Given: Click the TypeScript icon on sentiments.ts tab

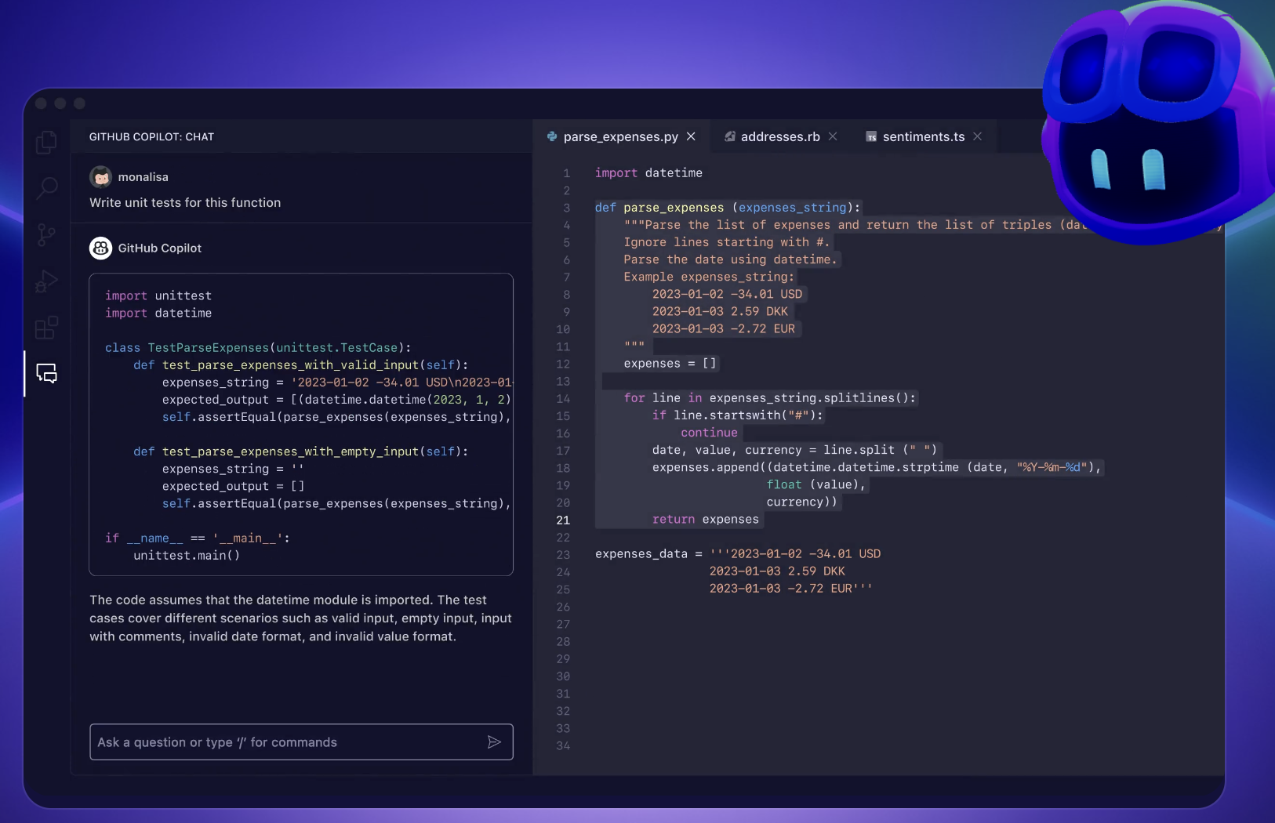Looking at the screenshot, I should (x=871, y=136).
